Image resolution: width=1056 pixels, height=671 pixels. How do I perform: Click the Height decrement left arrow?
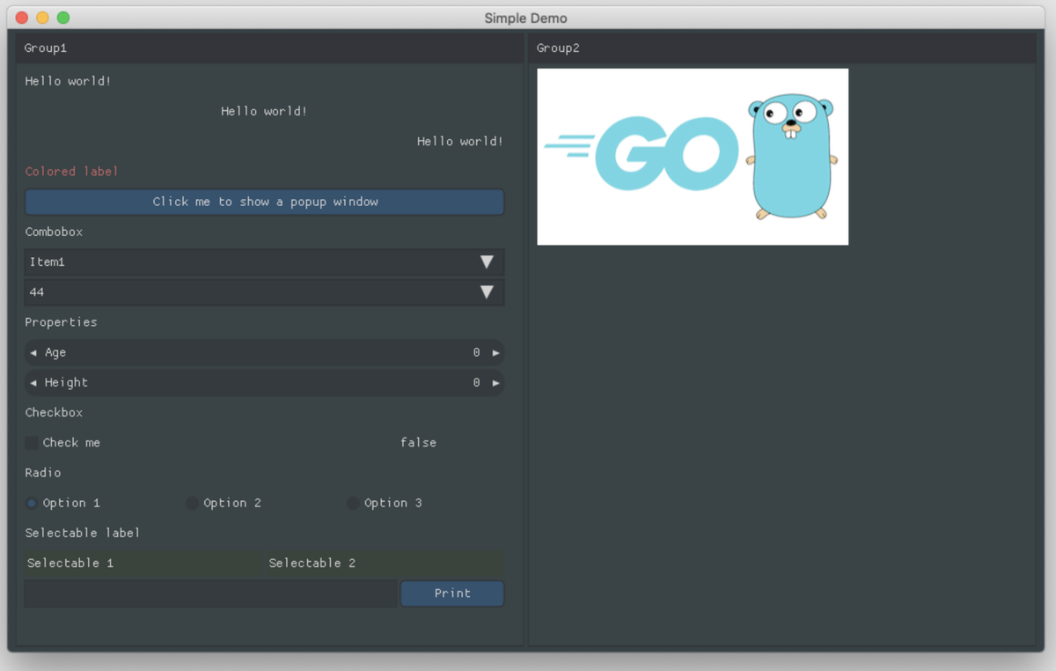click(x=33, y=383)
